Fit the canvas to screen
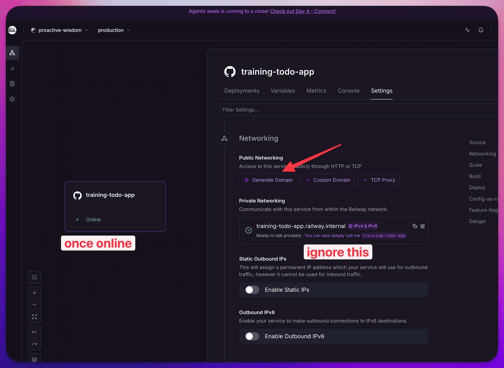The width and height of the screenshot is (504, 368). 34,317
